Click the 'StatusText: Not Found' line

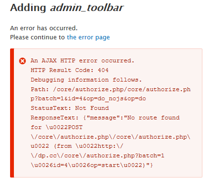(x=70, y=108)
